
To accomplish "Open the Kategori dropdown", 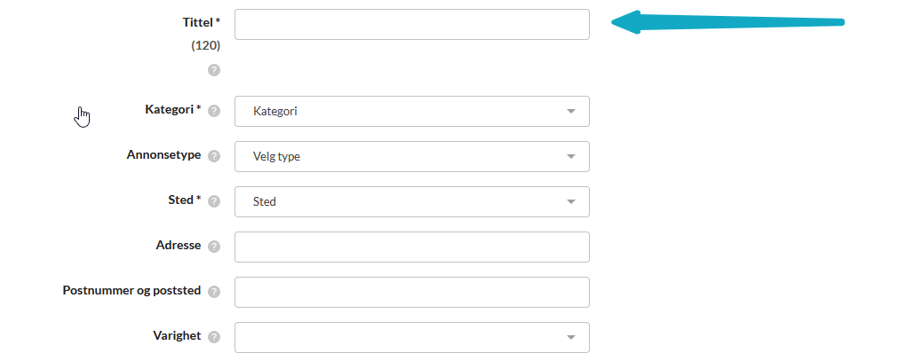I will [411, 112].
